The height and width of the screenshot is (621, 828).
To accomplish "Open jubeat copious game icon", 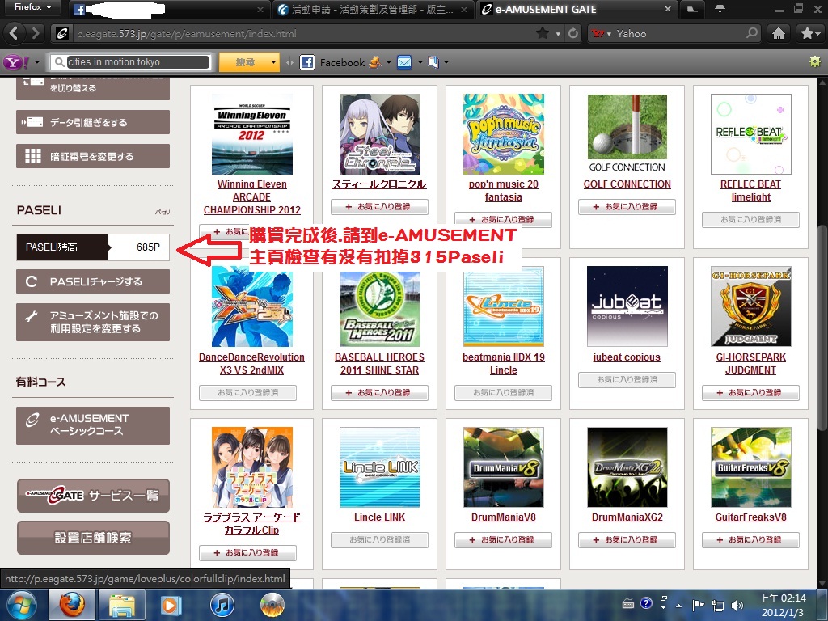I will point(625,306).
